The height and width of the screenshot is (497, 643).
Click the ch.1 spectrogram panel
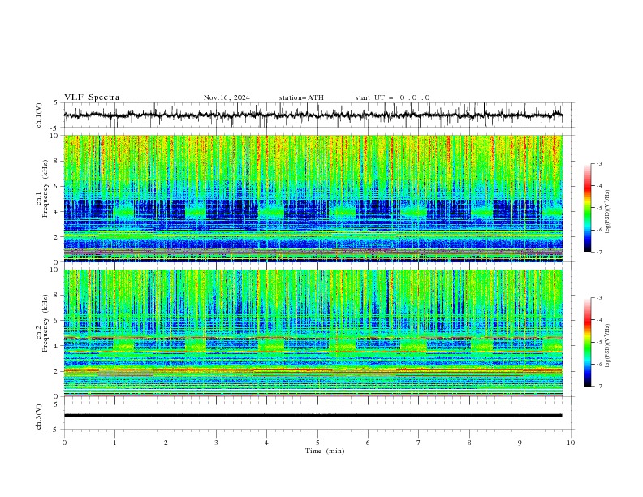pos(313,198)
